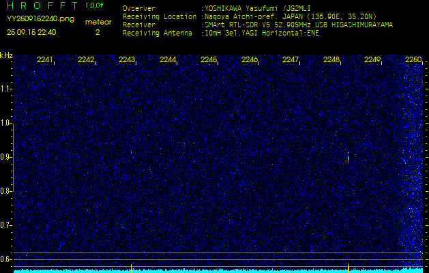Click the yellow meteor count label
This screenshot has width=429, height=273.
pyautogui.click(x=98, y=22)
